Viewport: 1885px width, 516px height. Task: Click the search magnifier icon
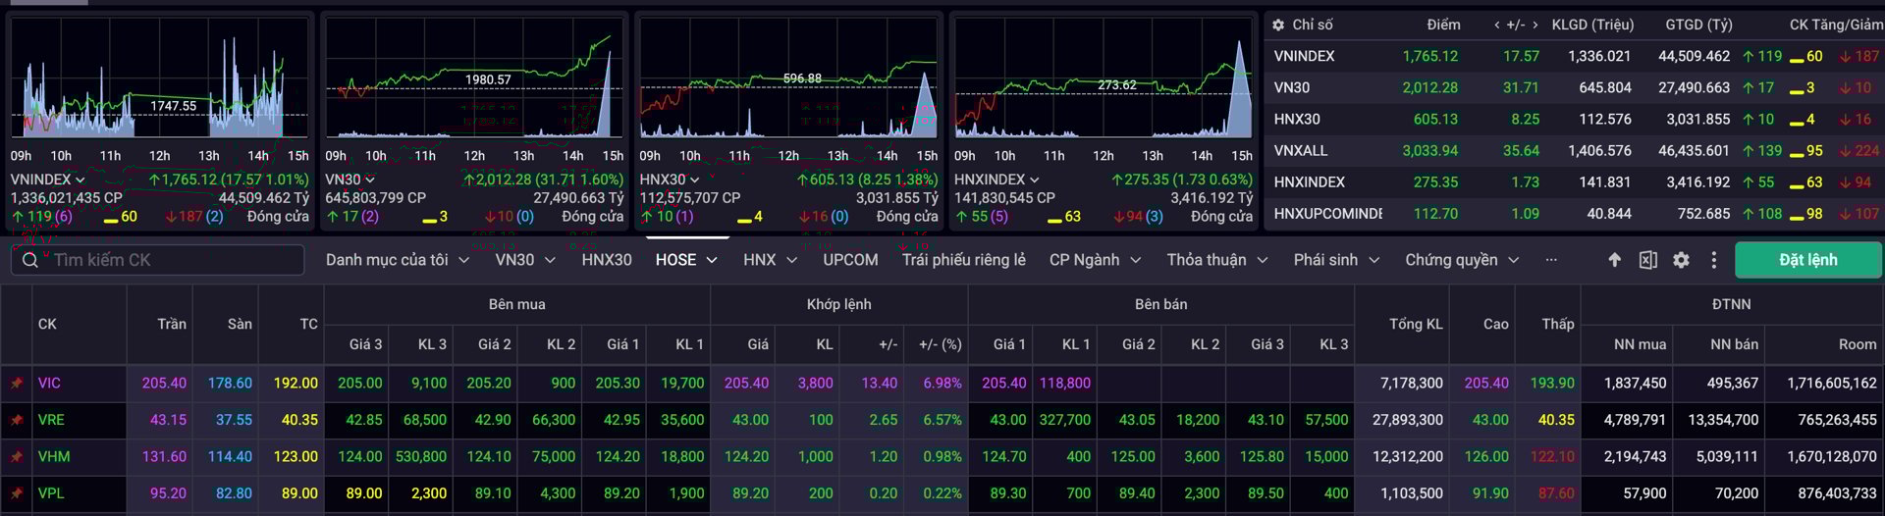tap(30, 260)
